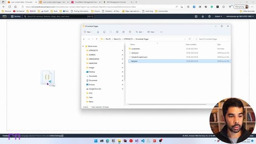Switch to the user-contact-data S3 bucket tab
This screenshot has width=256, height=144.
tap(22, 2)
